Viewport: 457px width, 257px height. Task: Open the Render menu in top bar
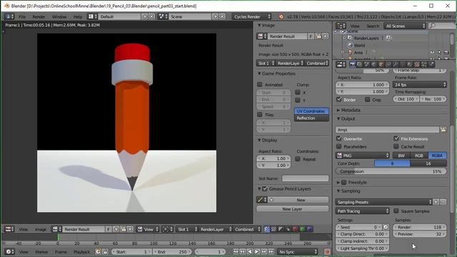[39, 16]
